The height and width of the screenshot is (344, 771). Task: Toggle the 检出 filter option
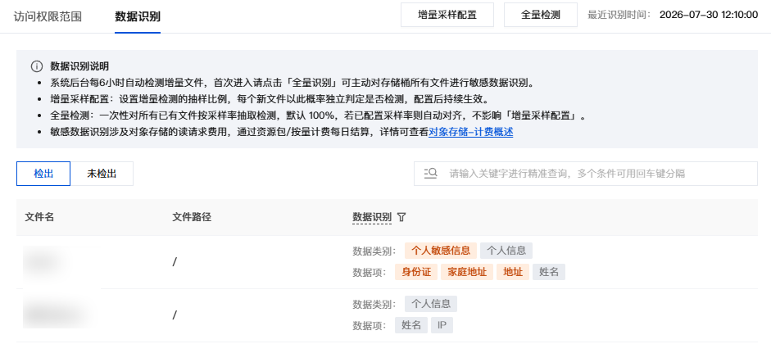(43, 174)
